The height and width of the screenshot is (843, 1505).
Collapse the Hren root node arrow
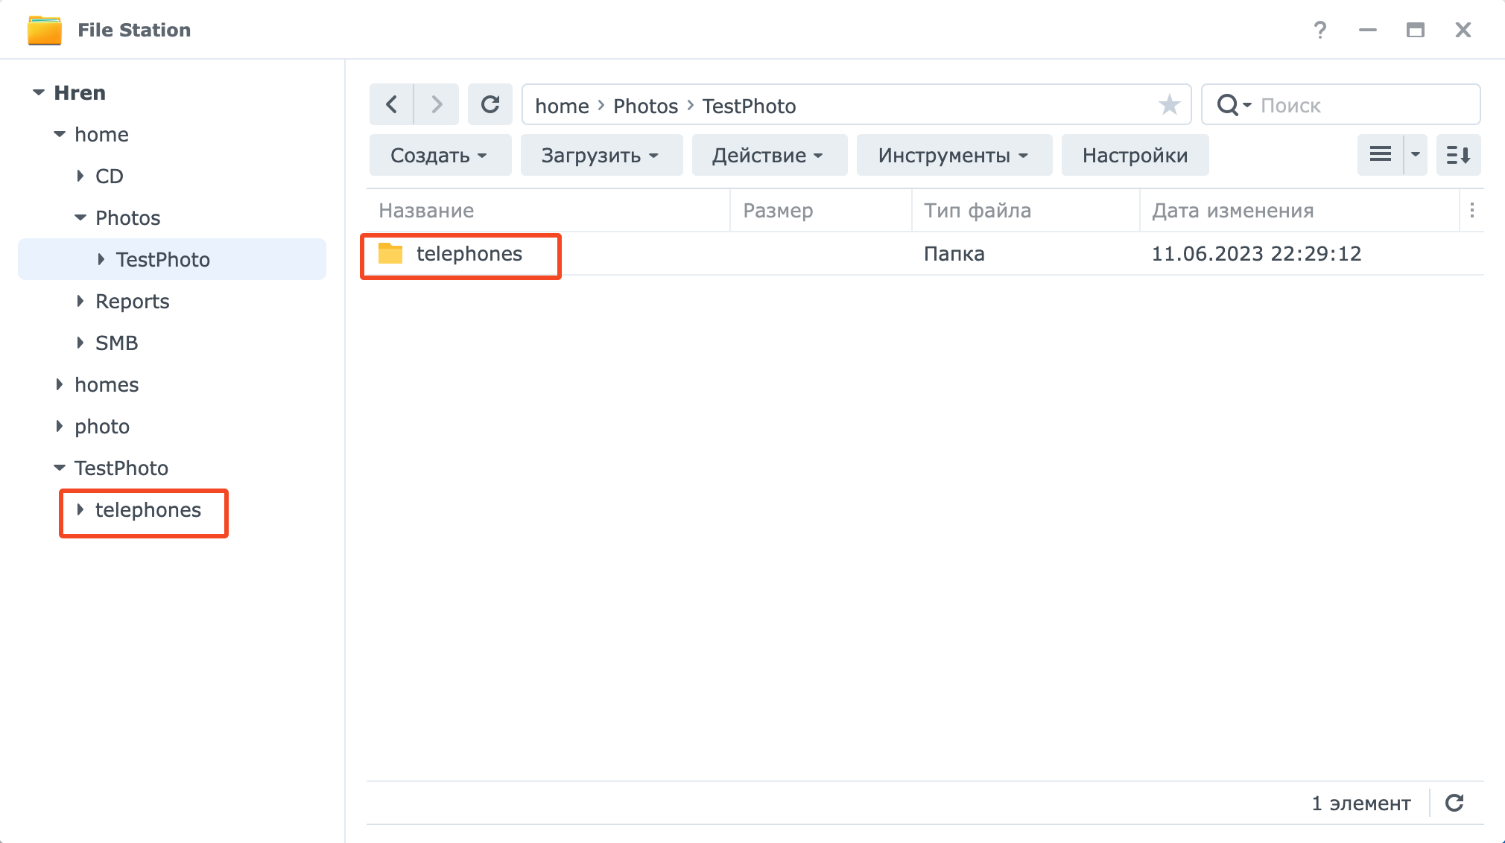[x=39, y=92]
